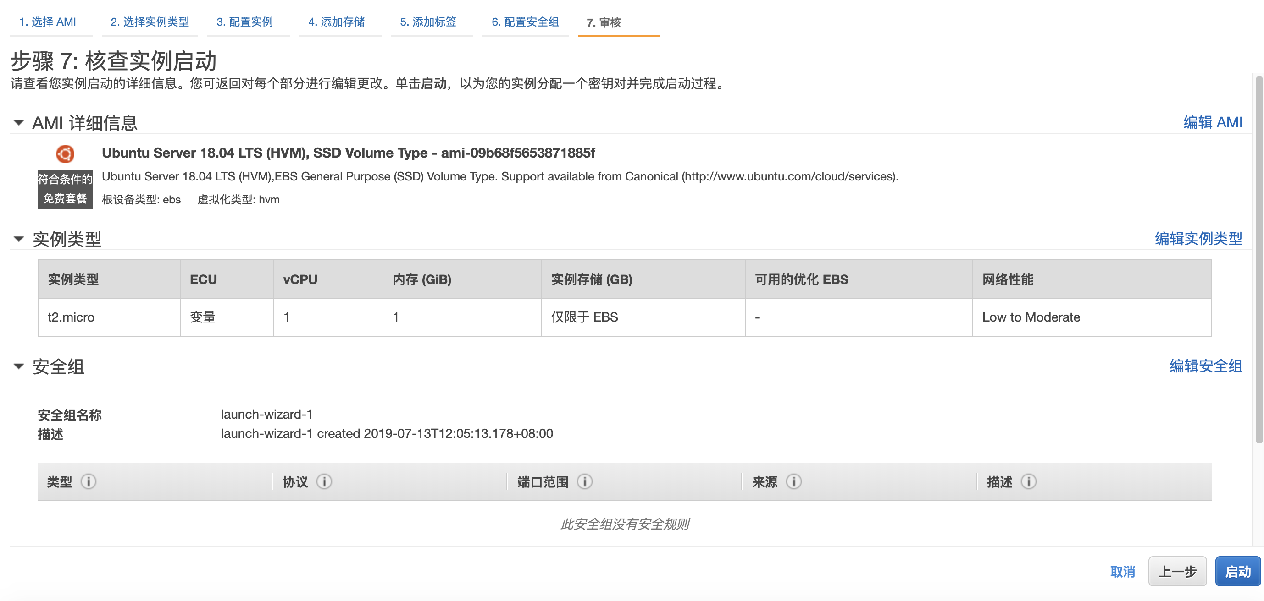Click info icon next to 协议
Viewport: 1264px width, 601px height.
(324, 481)
